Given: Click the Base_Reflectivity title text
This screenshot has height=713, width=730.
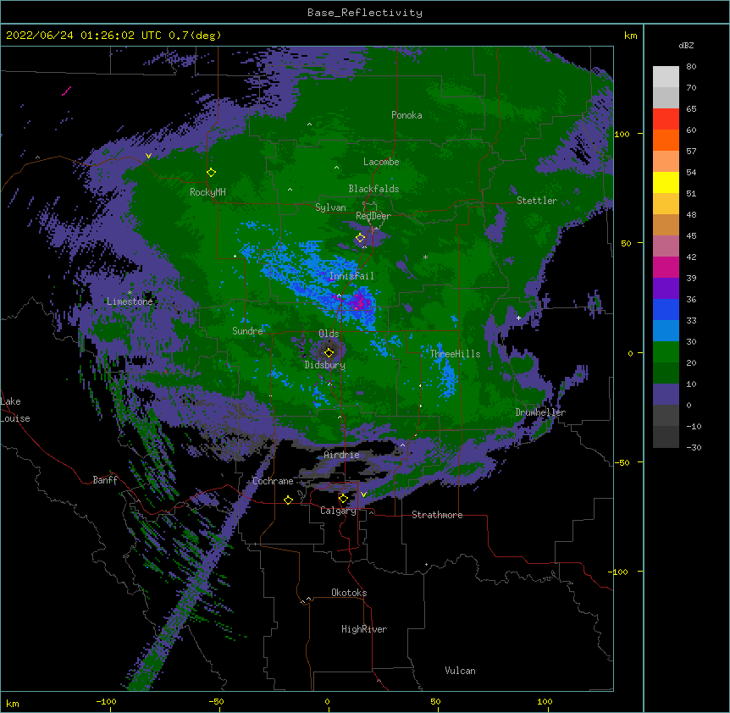Looking at the screenshot, I should coord(365,13).
